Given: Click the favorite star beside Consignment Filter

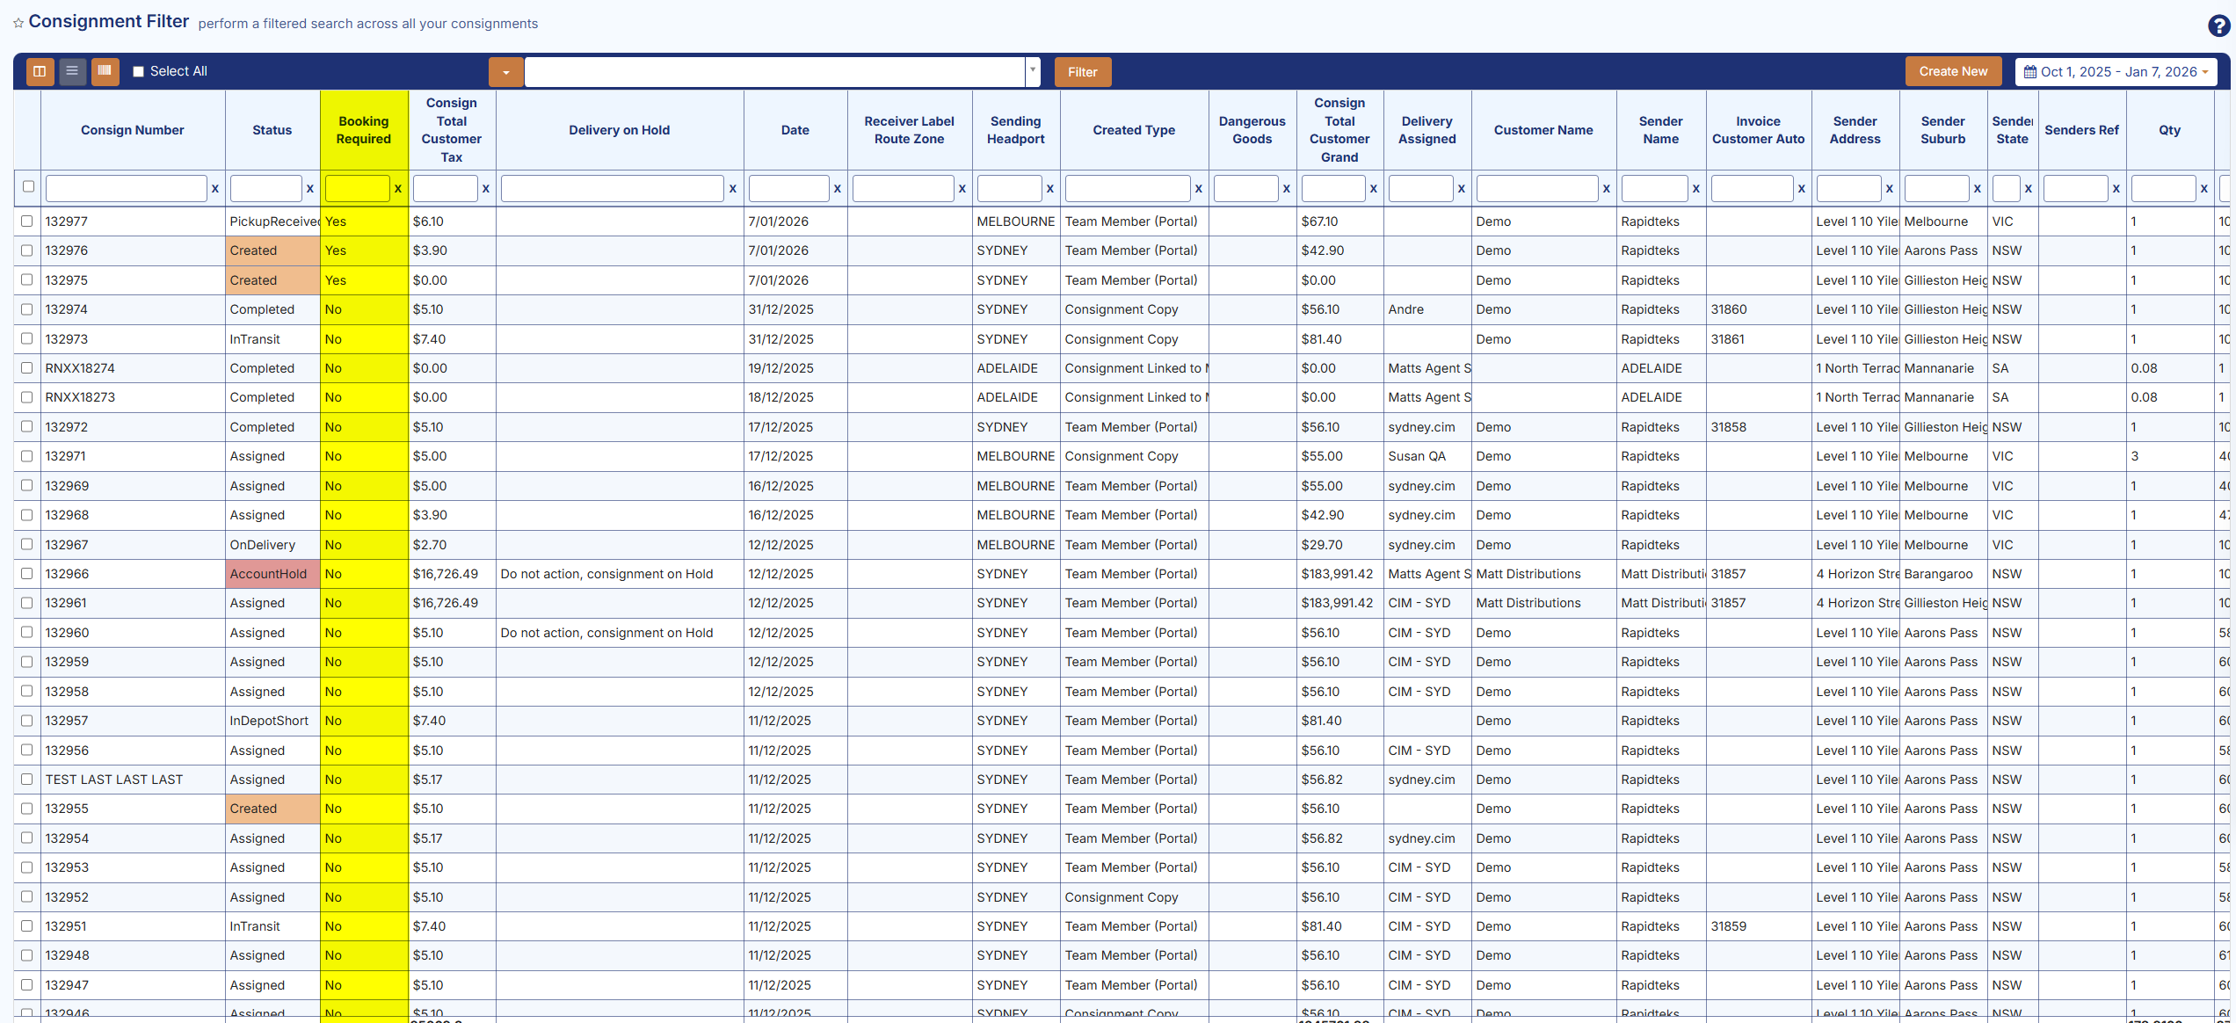Looking at the screenshot, I should [x=18, y=24].
